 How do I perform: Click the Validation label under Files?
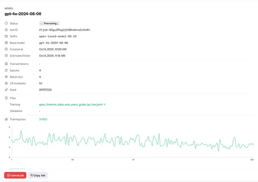point(16,111)
